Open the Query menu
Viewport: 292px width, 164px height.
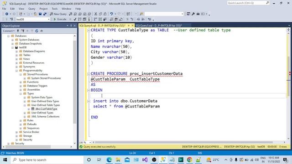tap(31, 9)
